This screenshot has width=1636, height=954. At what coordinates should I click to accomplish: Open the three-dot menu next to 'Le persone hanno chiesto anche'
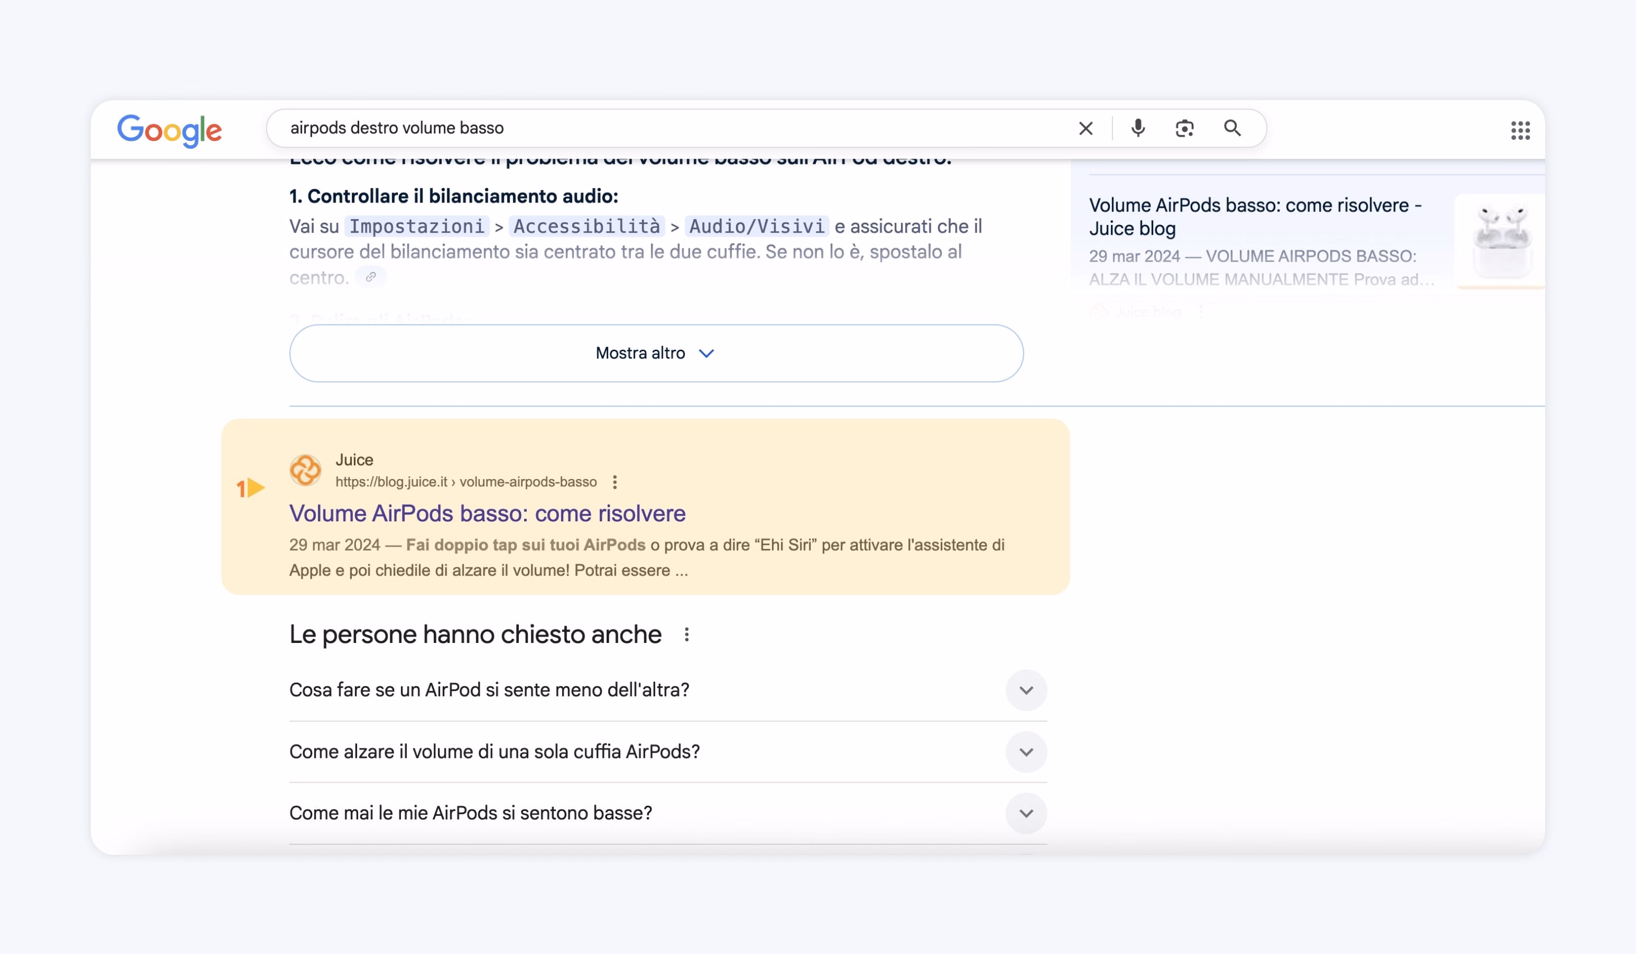pyautogui.click(x=686, y=635)
